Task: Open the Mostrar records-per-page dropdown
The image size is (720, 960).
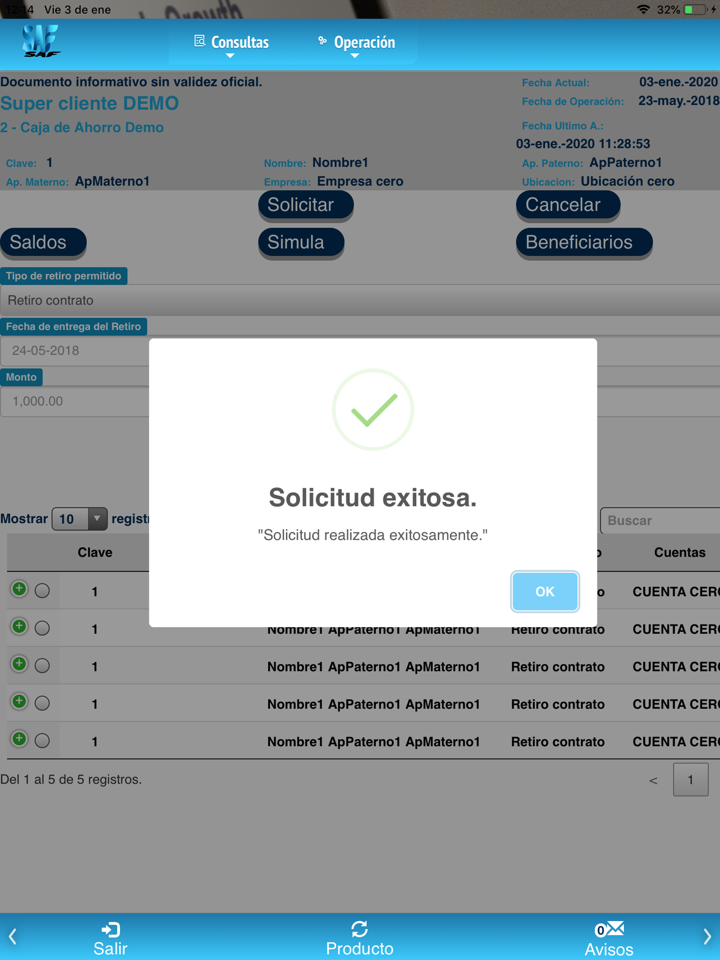Action: (79, 519)
